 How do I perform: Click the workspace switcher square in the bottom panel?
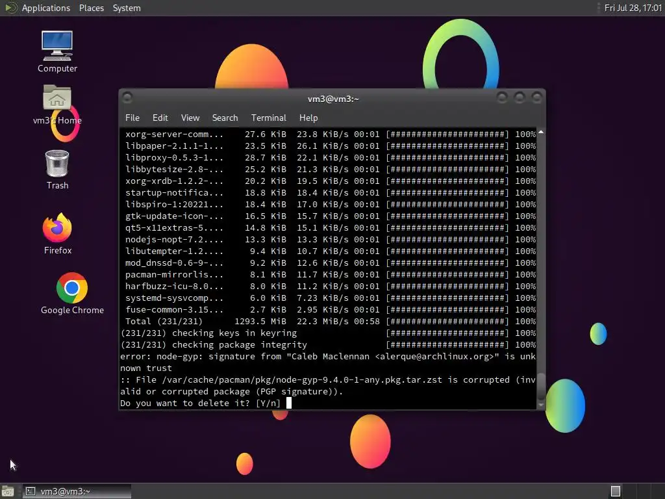coord(616,491)
